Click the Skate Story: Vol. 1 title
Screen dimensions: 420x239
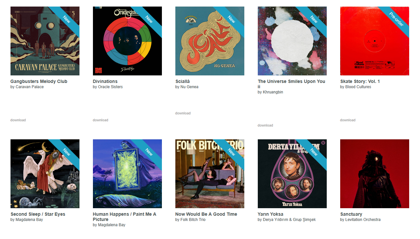point(360,81)
